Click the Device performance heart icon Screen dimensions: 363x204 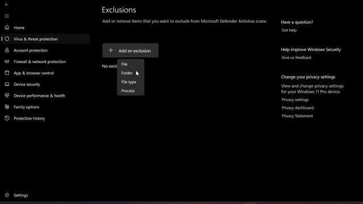coord(7,96)
